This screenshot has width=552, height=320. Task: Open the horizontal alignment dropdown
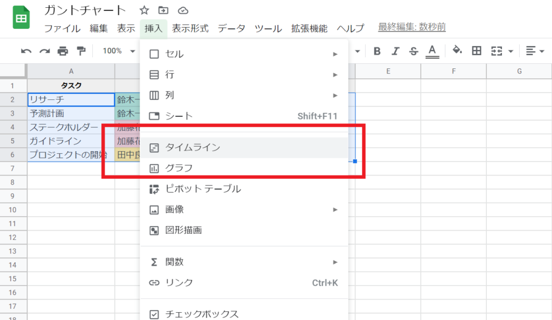(533, 51)
